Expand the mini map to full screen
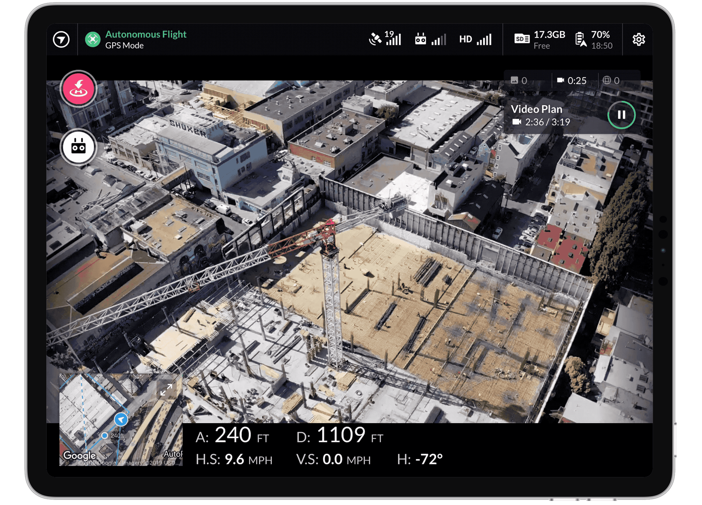The image size is (702, 505). point(166,390)
